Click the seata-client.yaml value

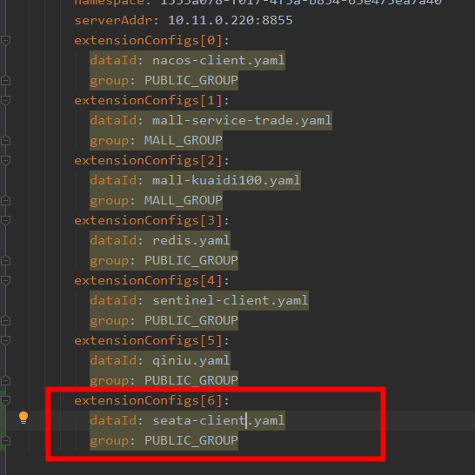(218, 420)
